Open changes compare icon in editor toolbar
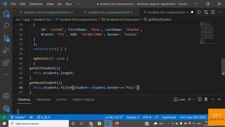The height and width of the screenshot is (127, 225). point(206,12)
